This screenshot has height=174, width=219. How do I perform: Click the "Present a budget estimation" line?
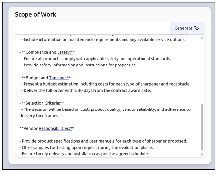[106, 84]
